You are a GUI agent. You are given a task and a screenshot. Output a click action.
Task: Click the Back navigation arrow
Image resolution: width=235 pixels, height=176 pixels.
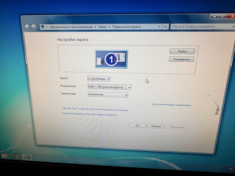27,27
